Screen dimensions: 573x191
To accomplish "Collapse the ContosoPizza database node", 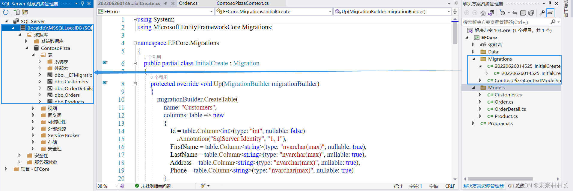I will pyautogui.click(x=26, y=48).
